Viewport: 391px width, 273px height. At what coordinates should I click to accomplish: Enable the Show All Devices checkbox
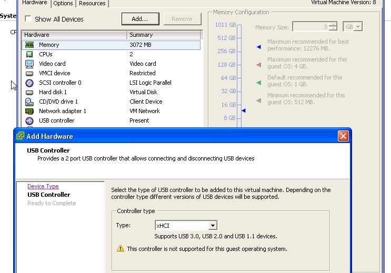[28, 19]
